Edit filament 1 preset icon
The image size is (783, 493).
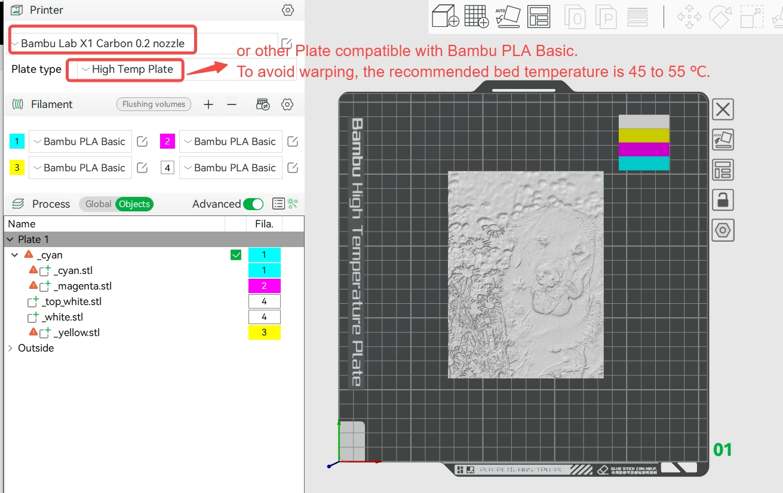(142, 141)
